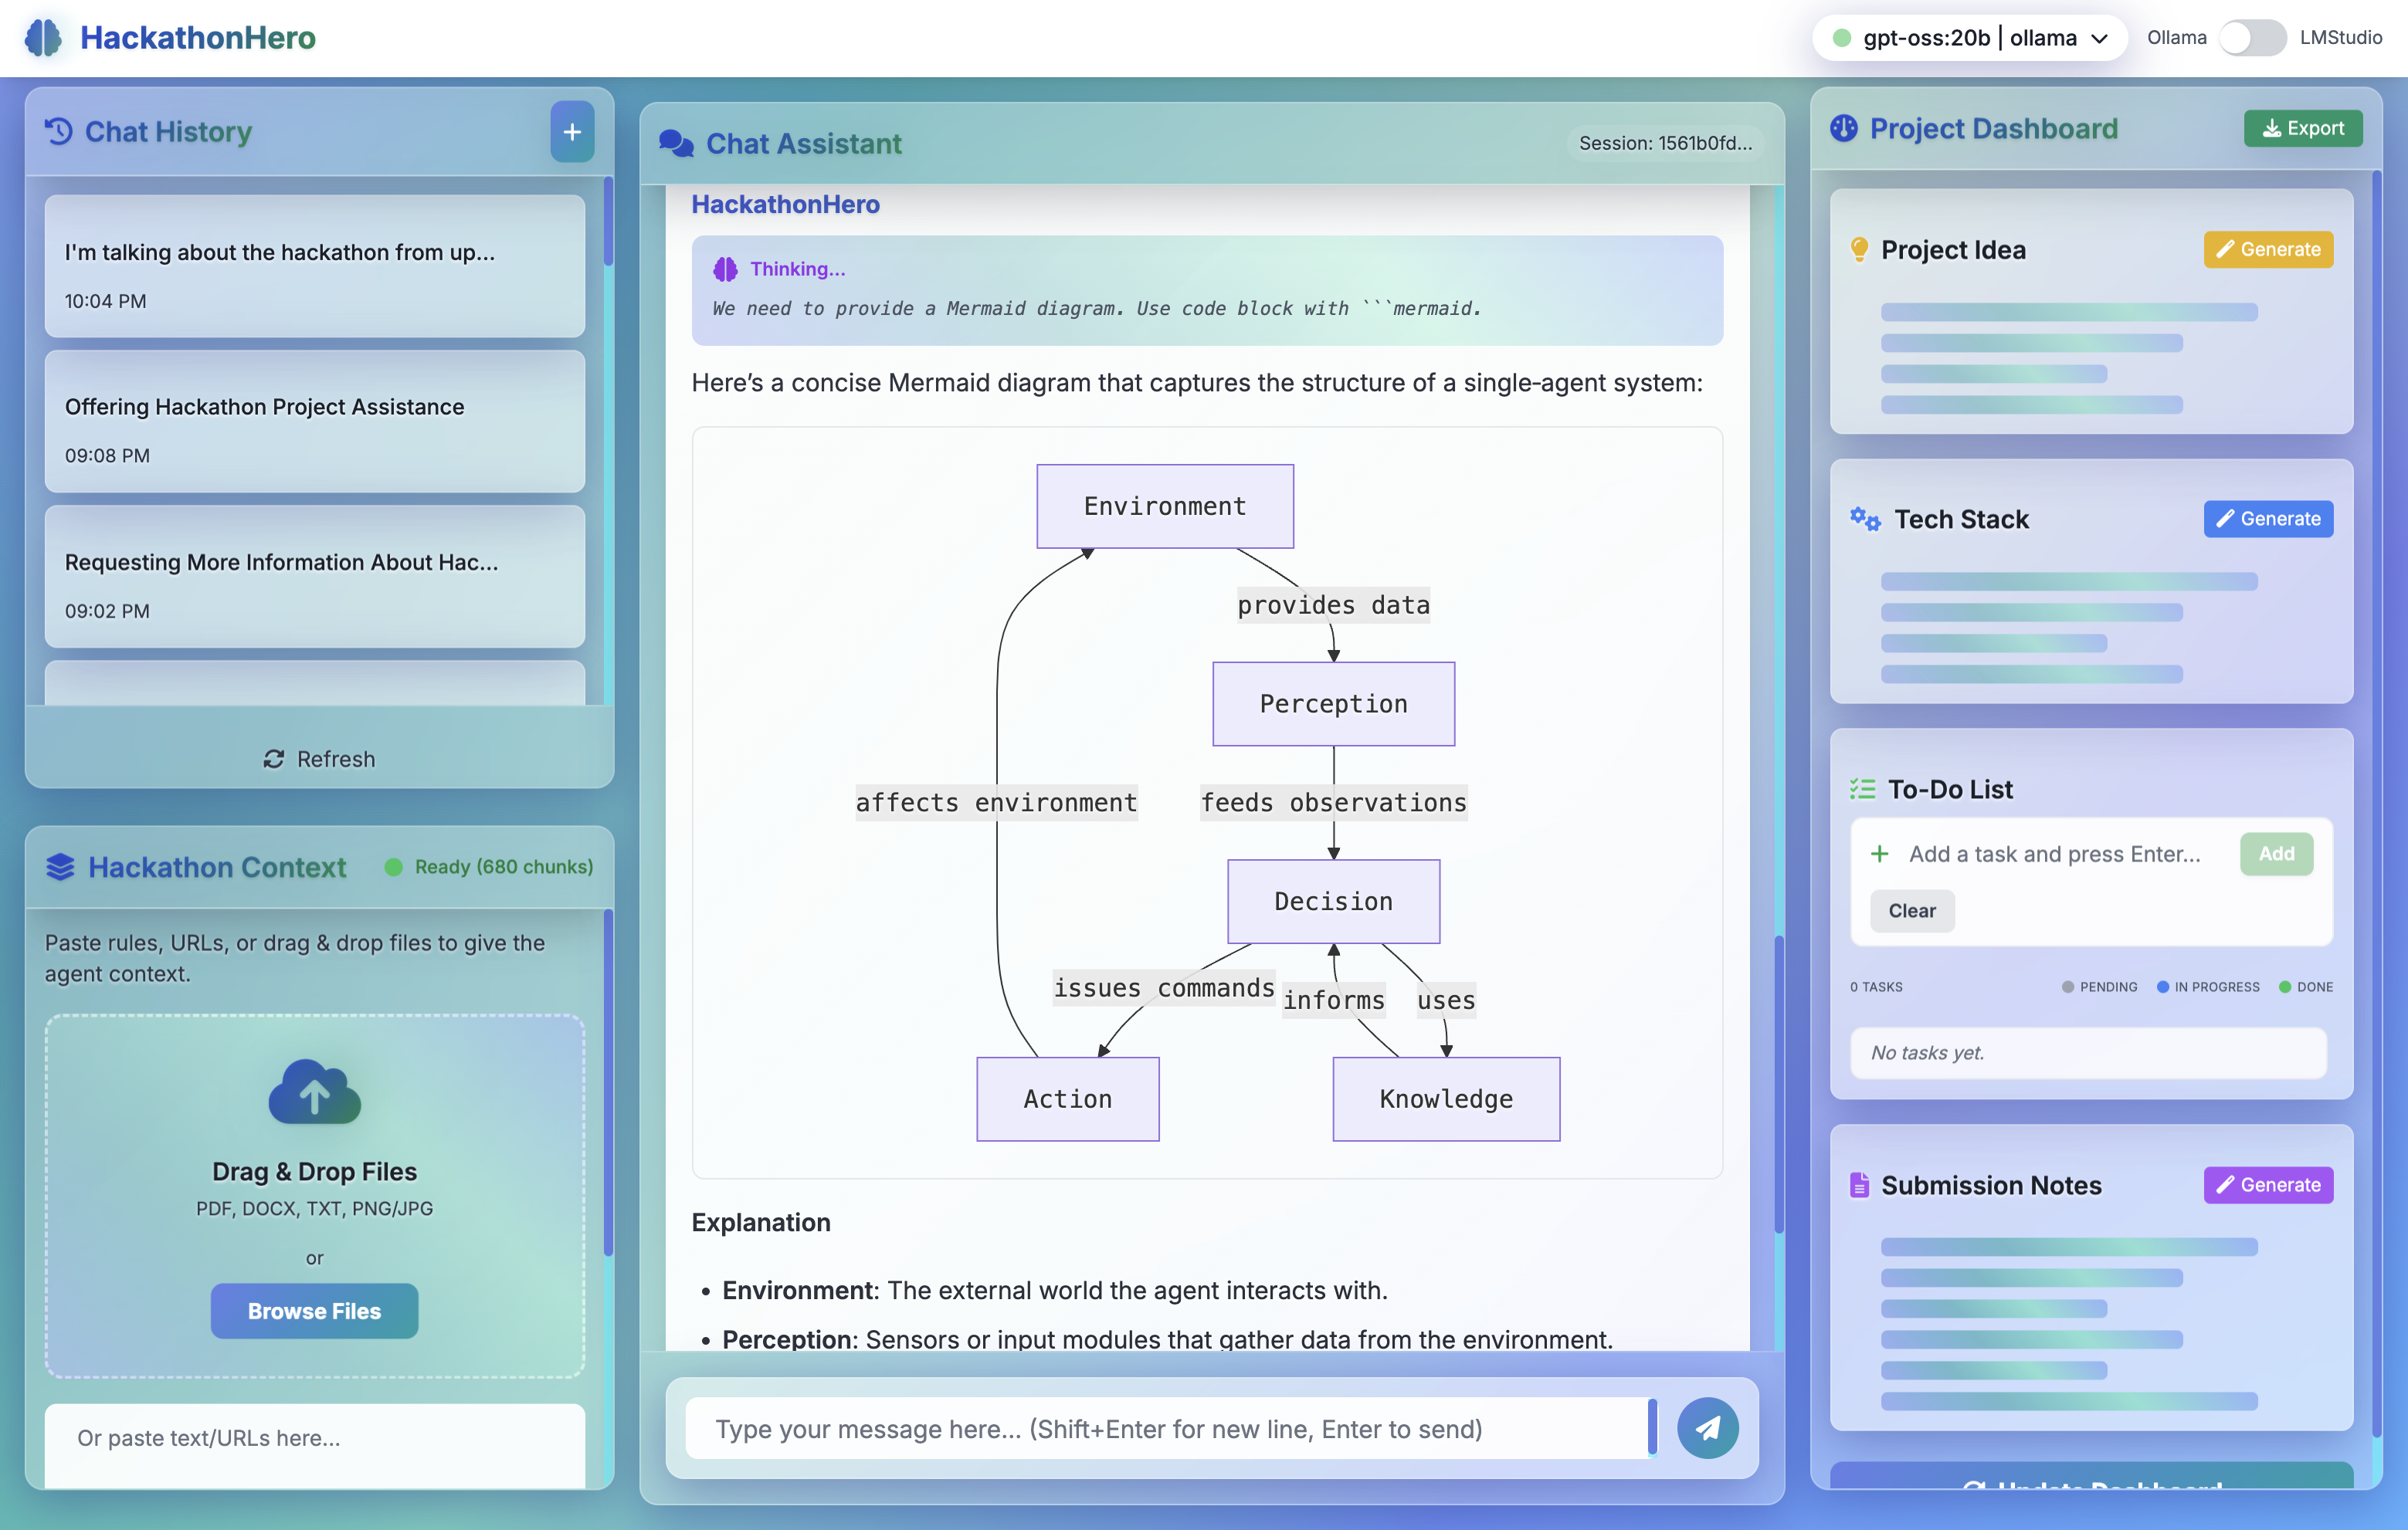The image size is (2408, 1530).
Task: Click the plus icon for new chat
Action: point(572,131)
